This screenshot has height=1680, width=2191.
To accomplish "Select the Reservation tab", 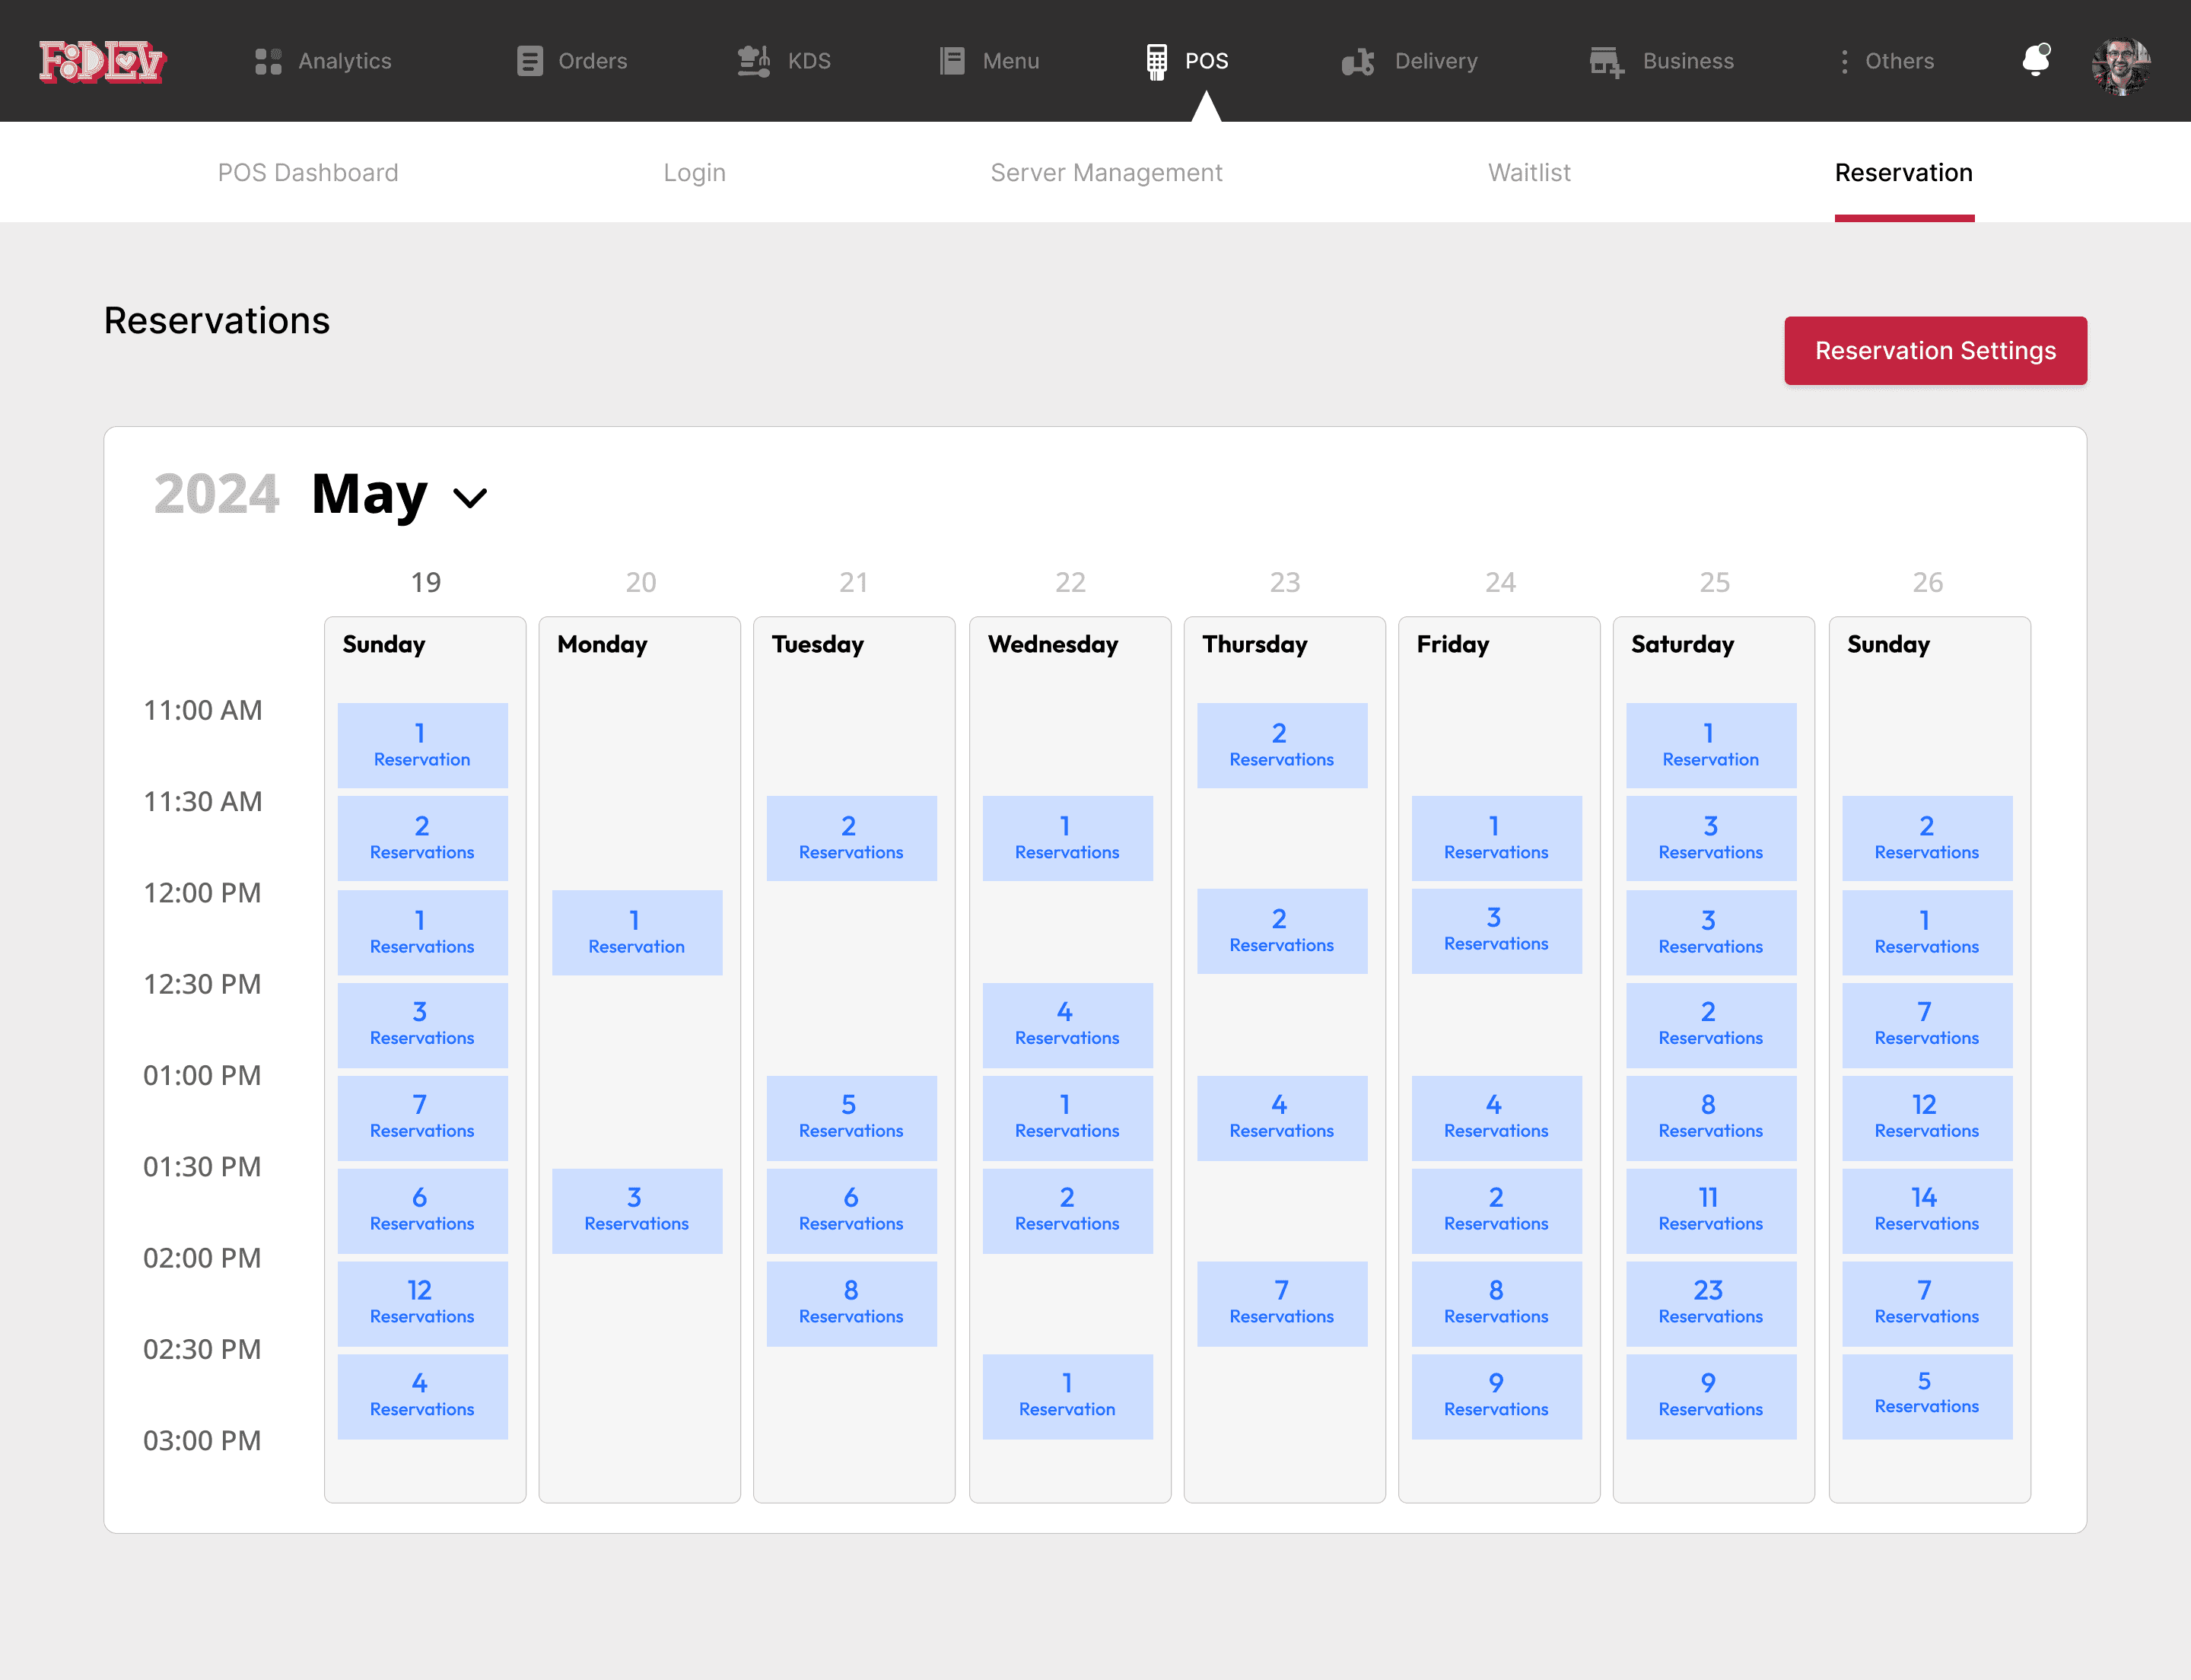I will coord(1903,172).
